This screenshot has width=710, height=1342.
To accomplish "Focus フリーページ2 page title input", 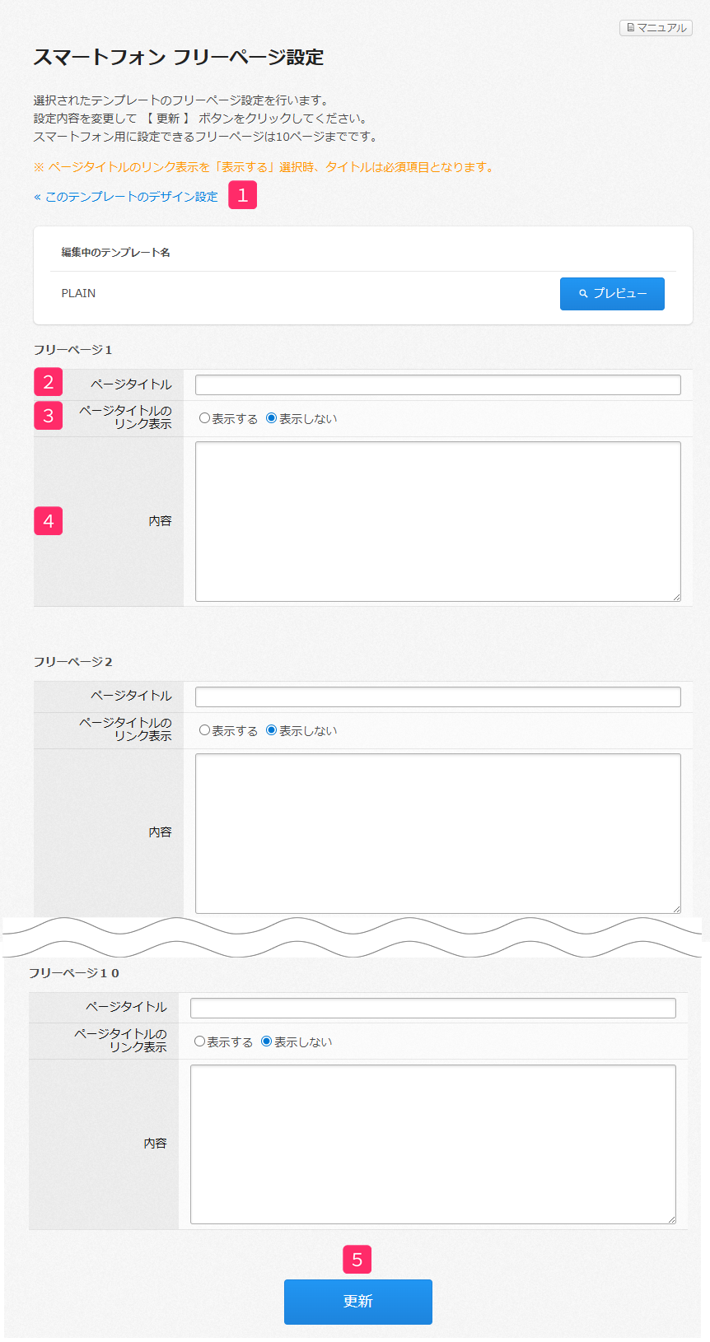I will point(437,697).
